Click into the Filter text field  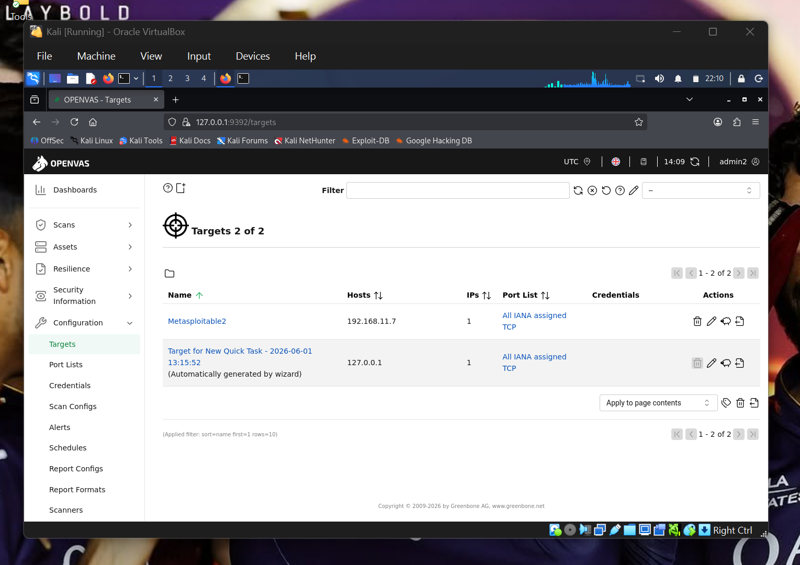pos(458,190)
